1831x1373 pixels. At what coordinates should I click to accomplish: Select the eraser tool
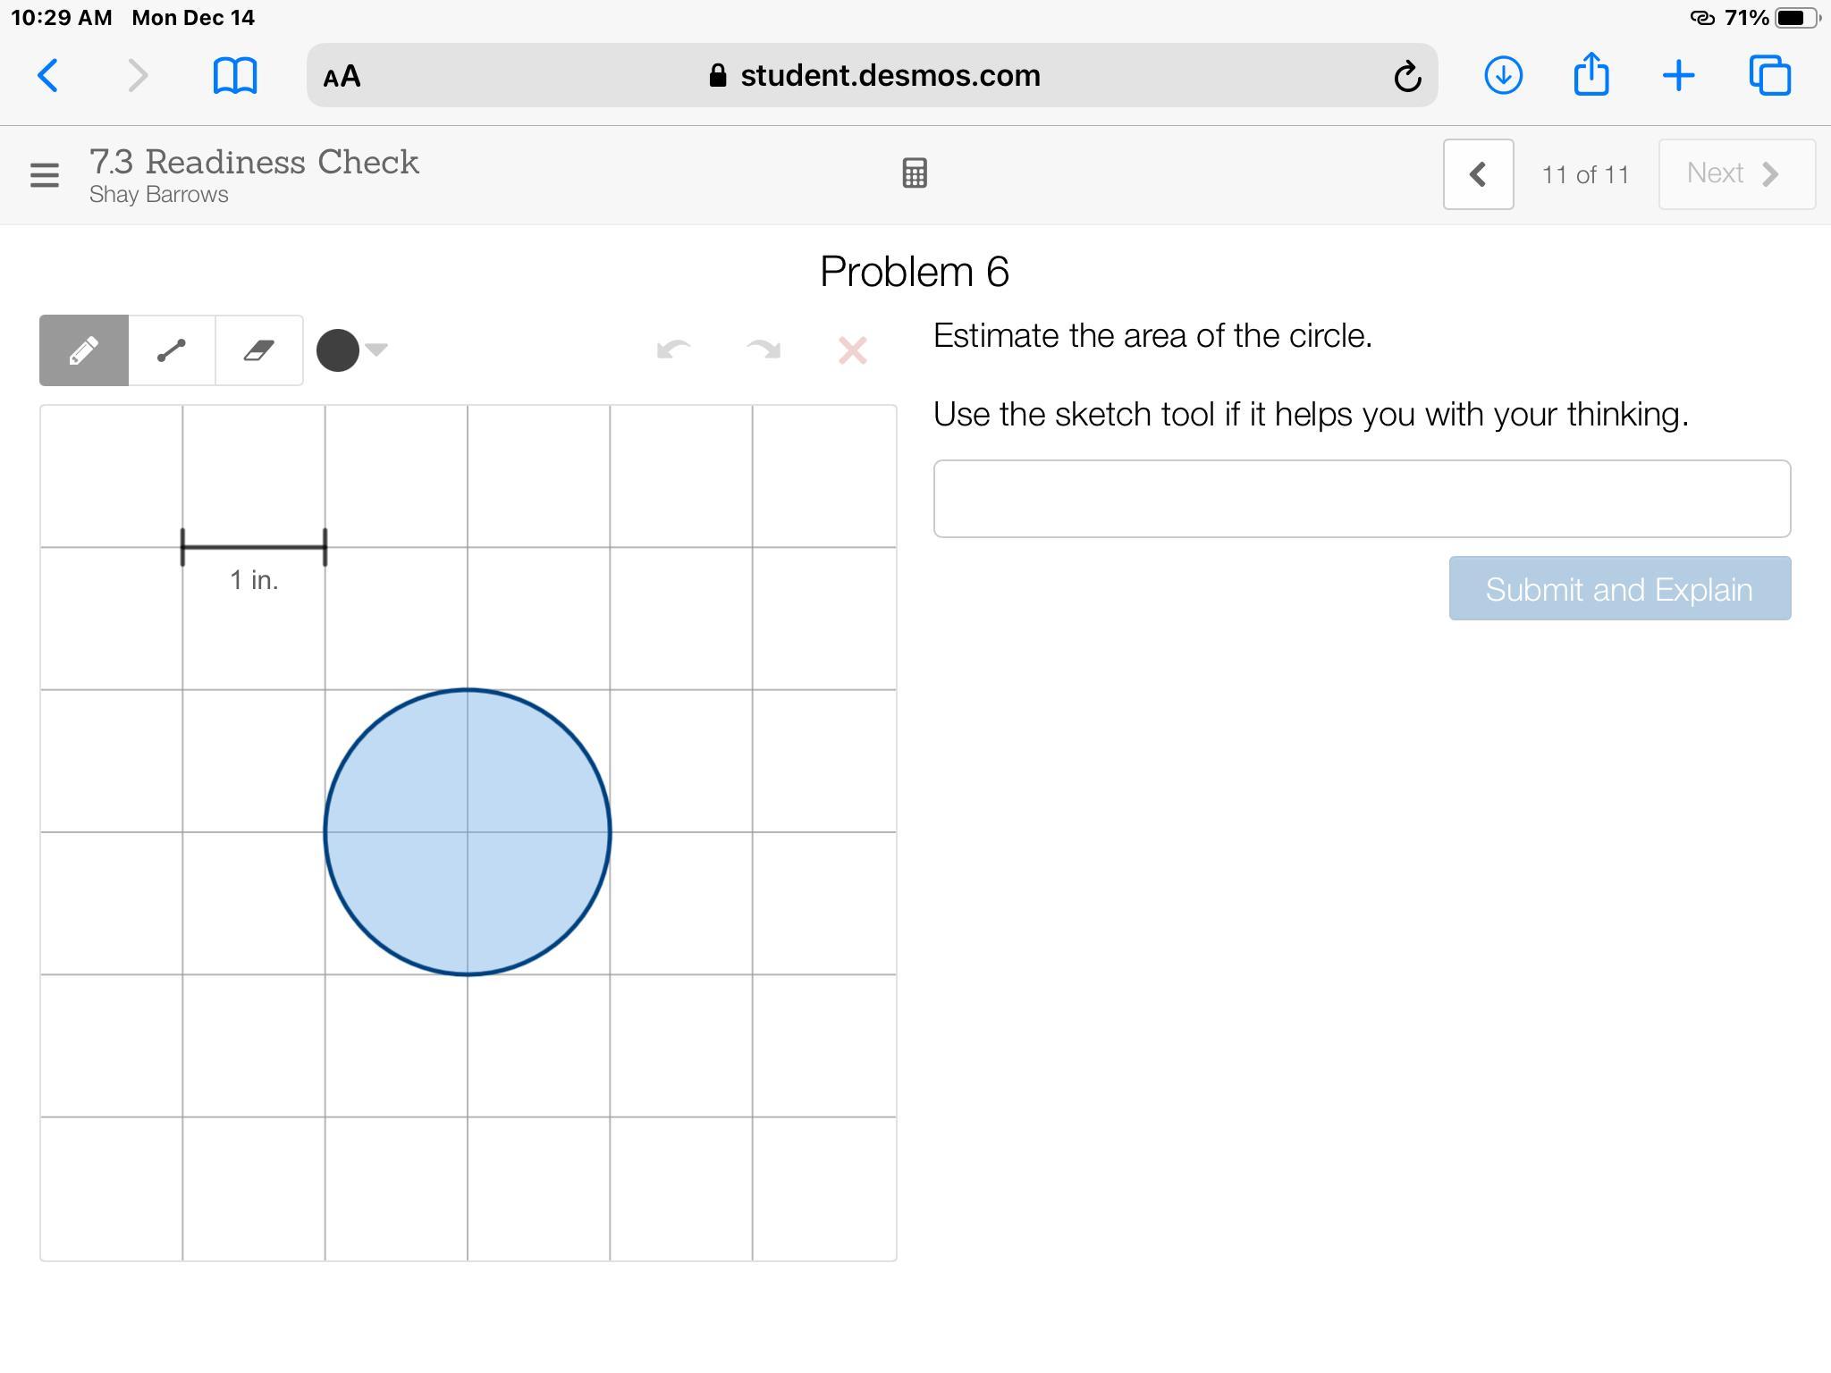[259, 350]
